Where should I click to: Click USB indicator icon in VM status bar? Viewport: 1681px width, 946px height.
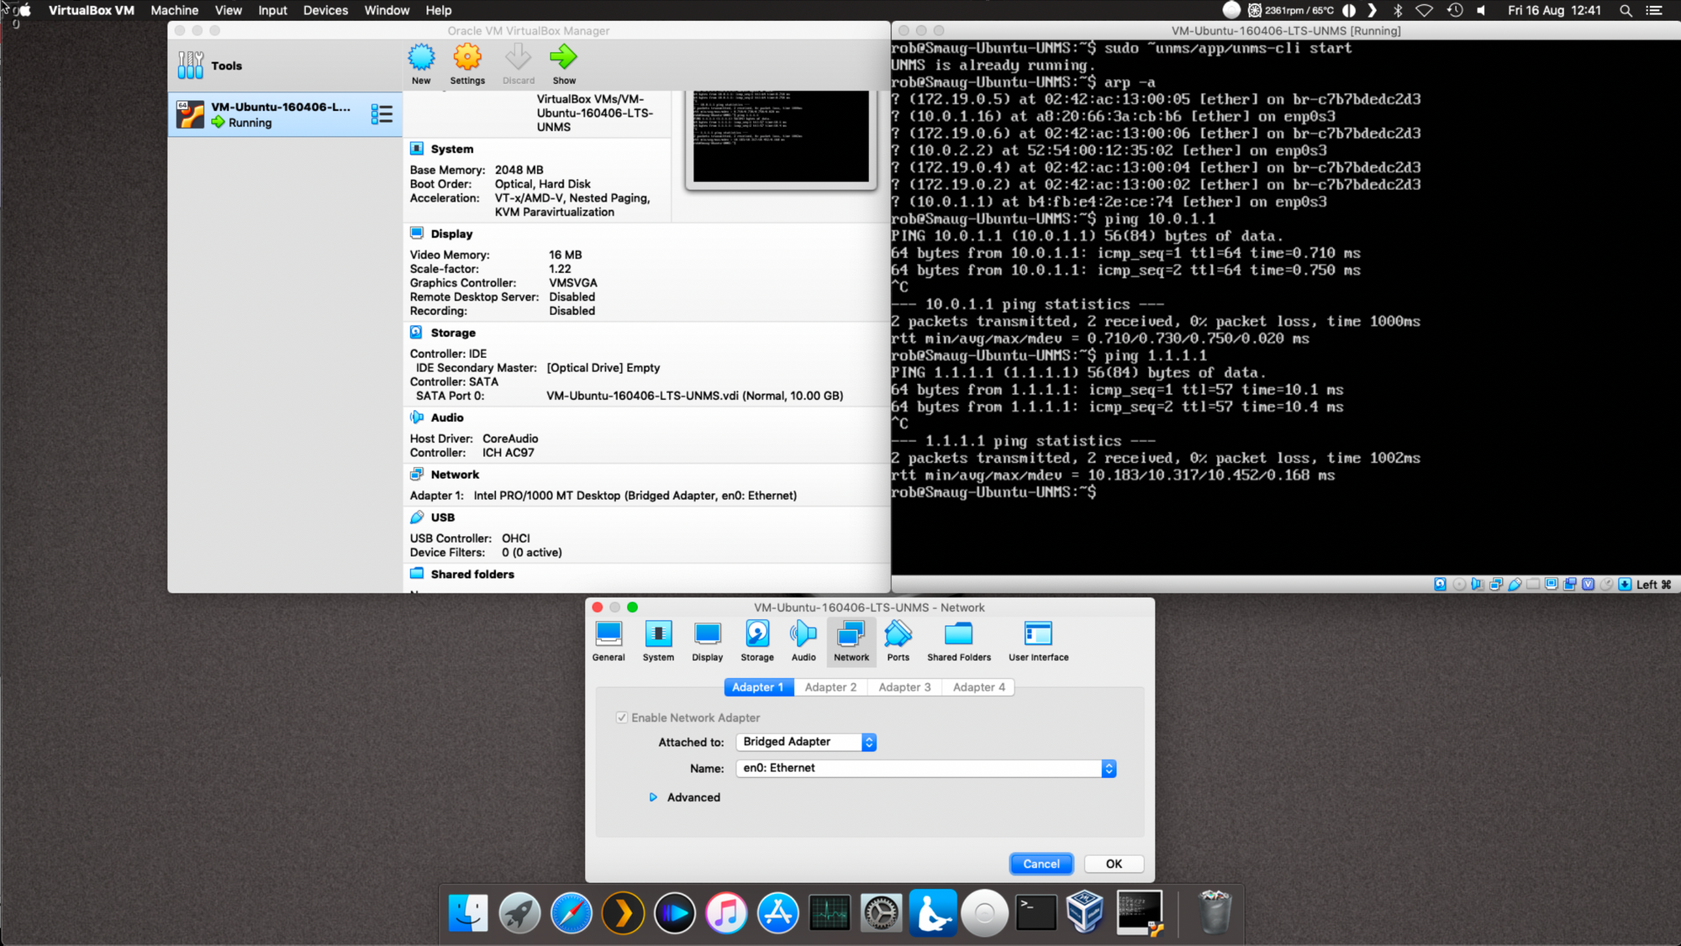[x=1515, y=584]
